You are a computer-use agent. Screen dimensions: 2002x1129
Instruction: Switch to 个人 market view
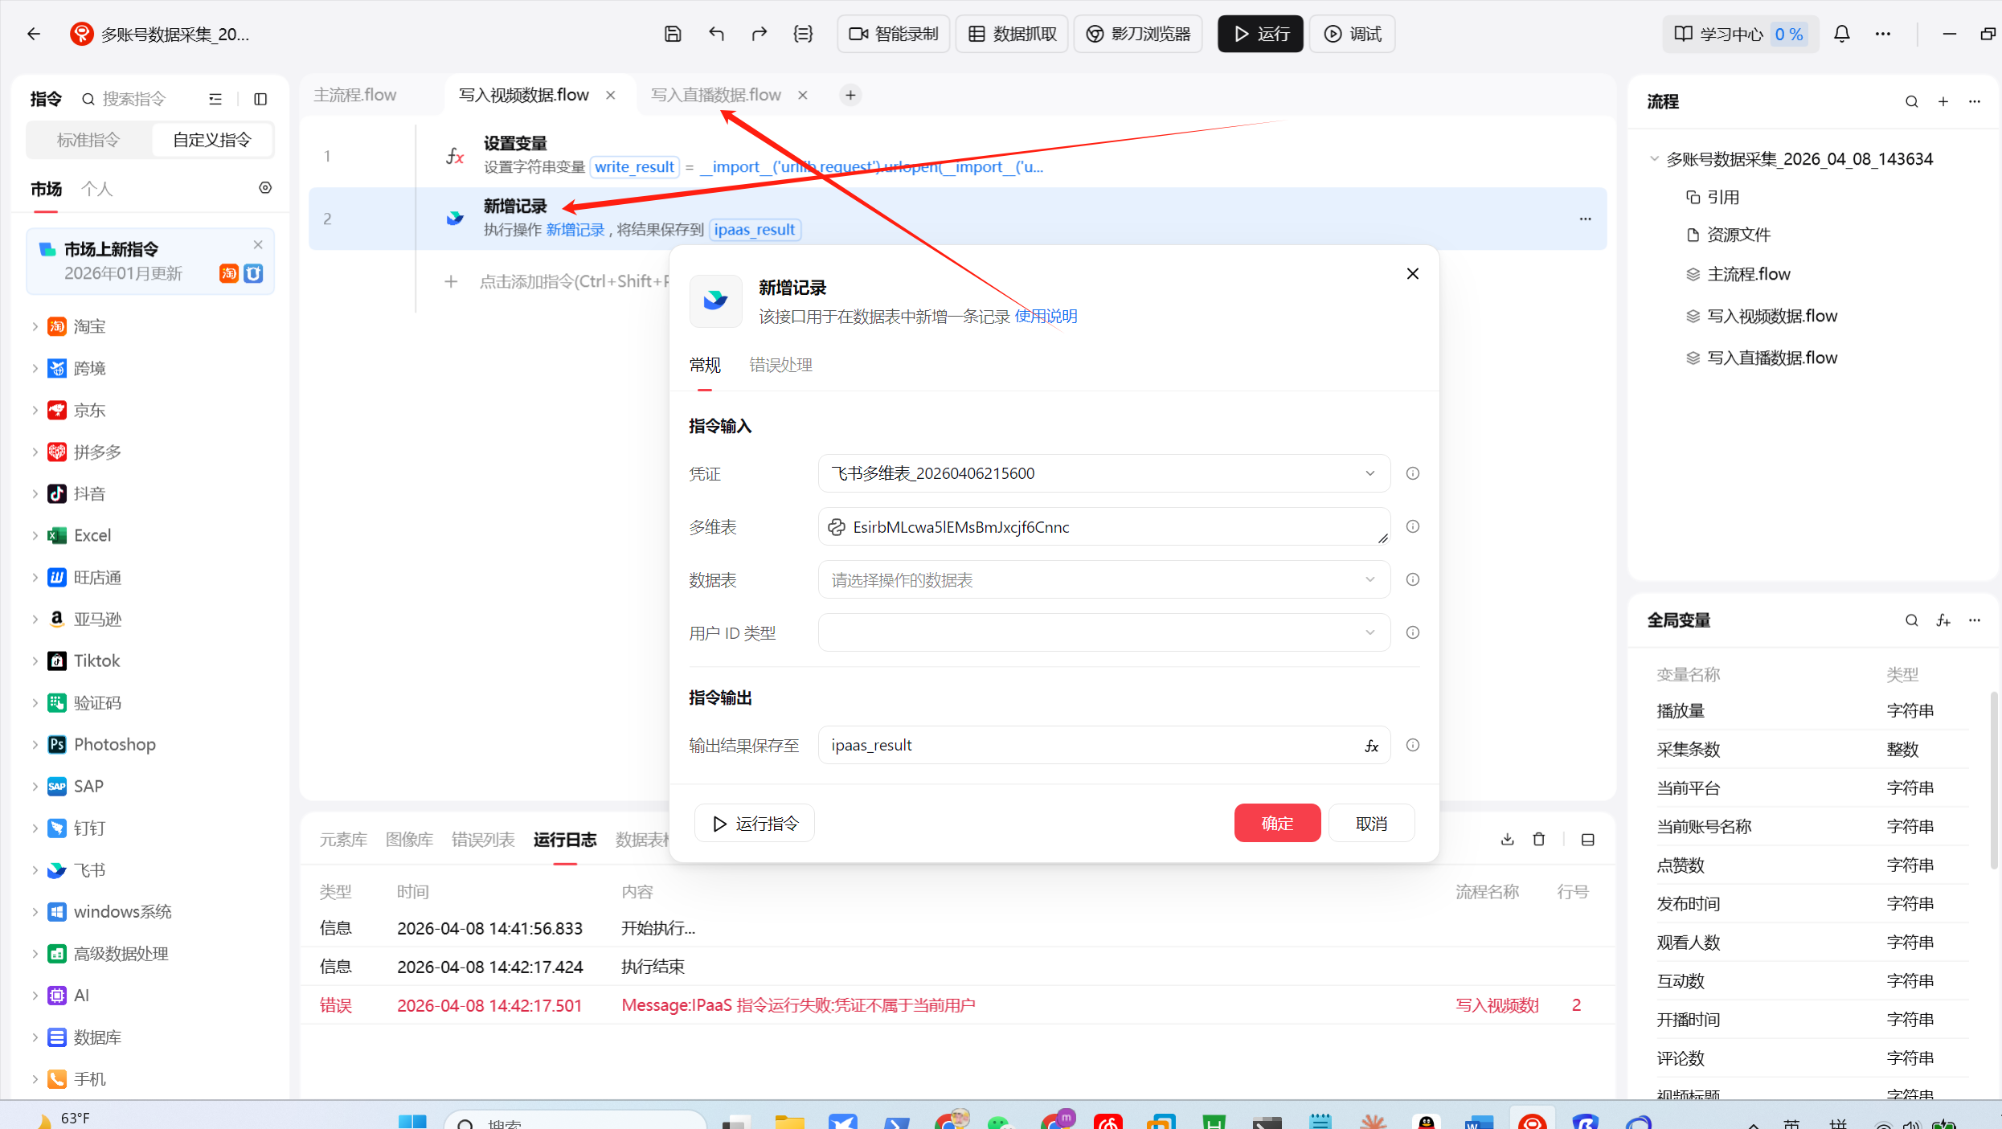[96, 189]
